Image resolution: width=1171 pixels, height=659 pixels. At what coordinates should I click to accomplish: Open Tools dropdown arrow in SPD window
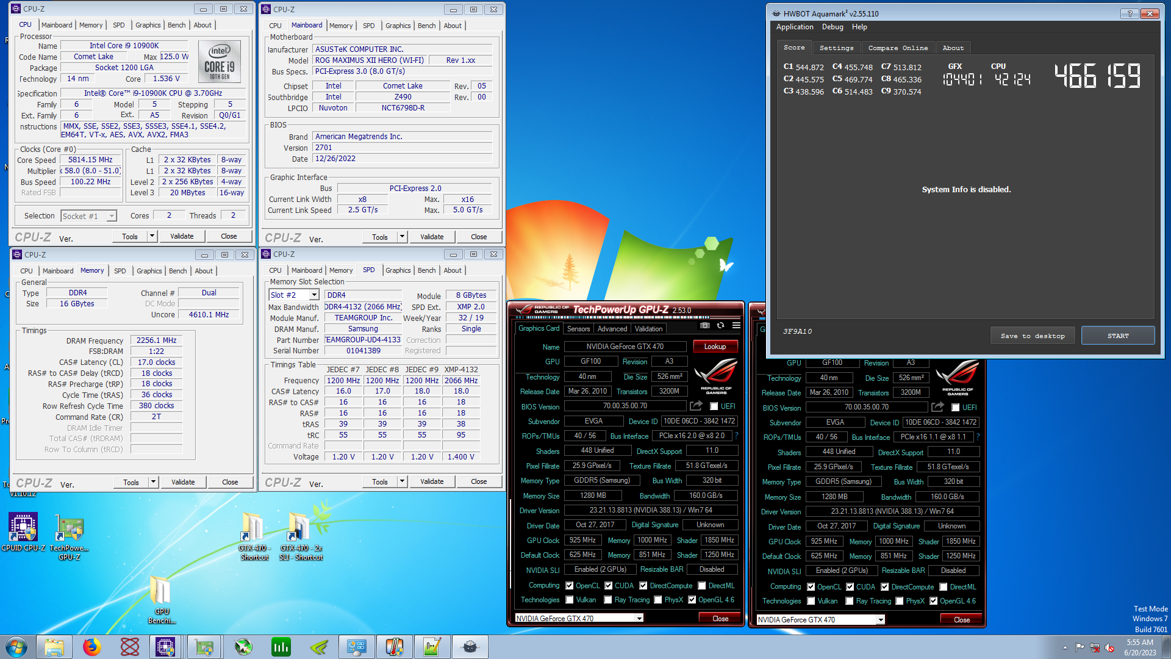point(402,481)
